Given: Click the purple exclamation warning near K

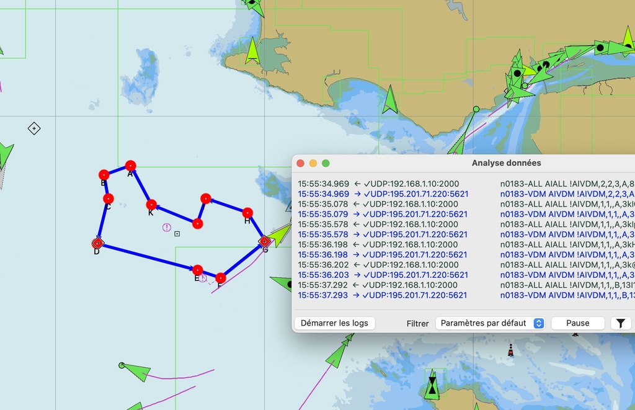Looking at the screenshot, I should tap(166, 228).
